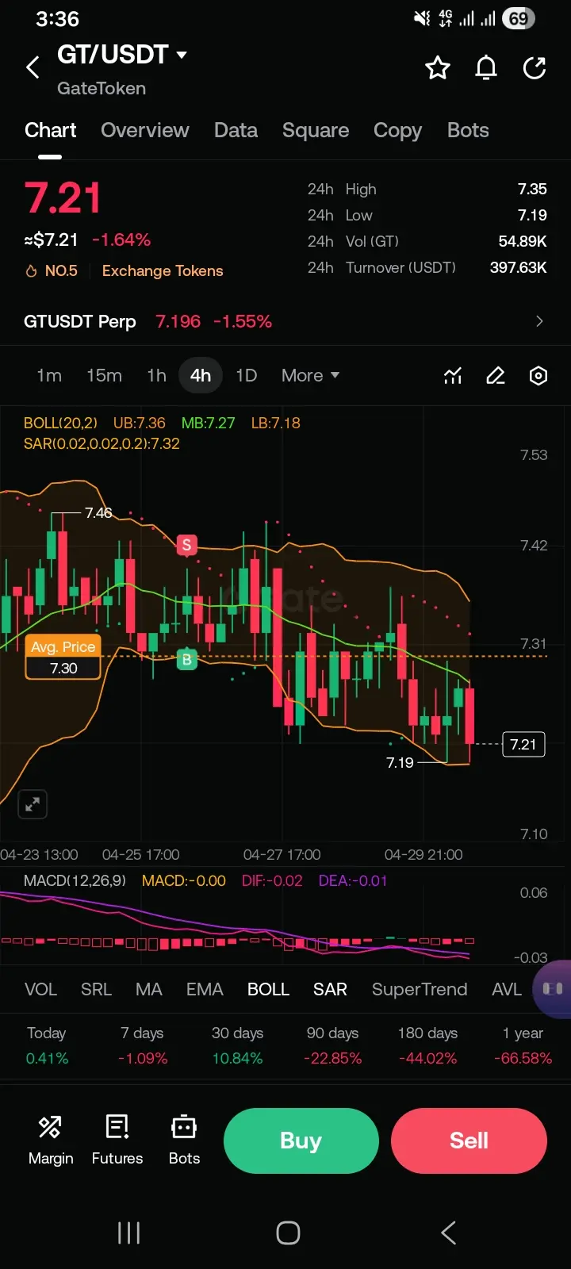Tap the 180 days -44.02% performance
The image size is (571, 1269).
coord(427,1045)
